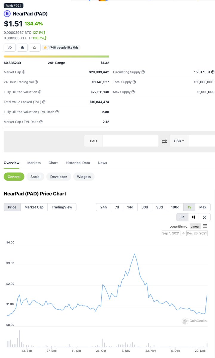
Task: Select the General pill tab
Action: (x=14, y=177)
